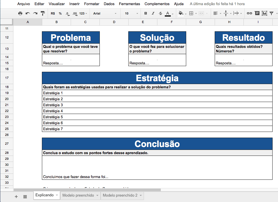Screen dimensions: 278x202
Task: Insert a comment using the comment icon
Action: click(x=257, y=13)
